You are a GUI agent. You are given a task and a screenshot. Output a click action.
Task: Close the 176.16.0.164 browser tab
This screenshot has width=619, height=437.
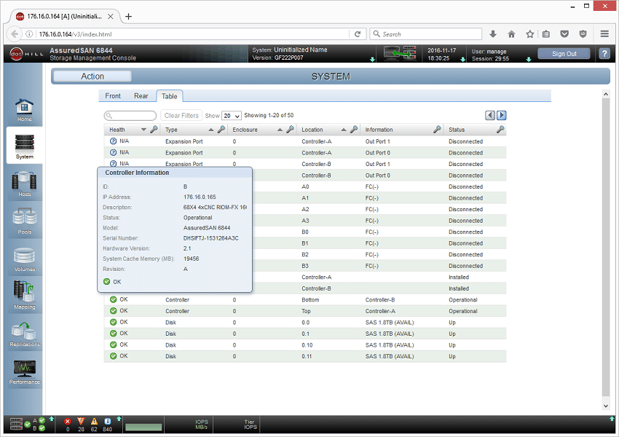[x=111, y=16]
